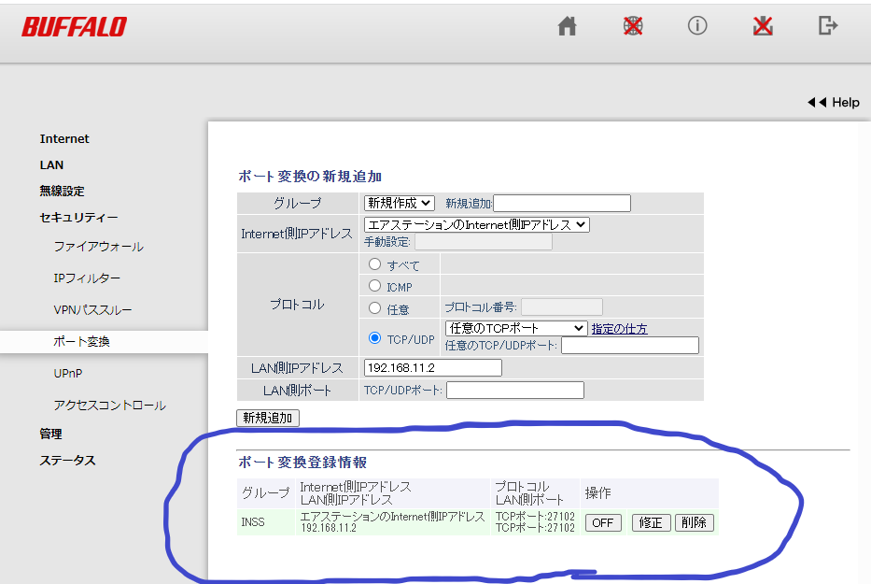Viewport: 871px width, 584px height.
Task: Click the 手動設定 IP address field
Action: (484, 242)
